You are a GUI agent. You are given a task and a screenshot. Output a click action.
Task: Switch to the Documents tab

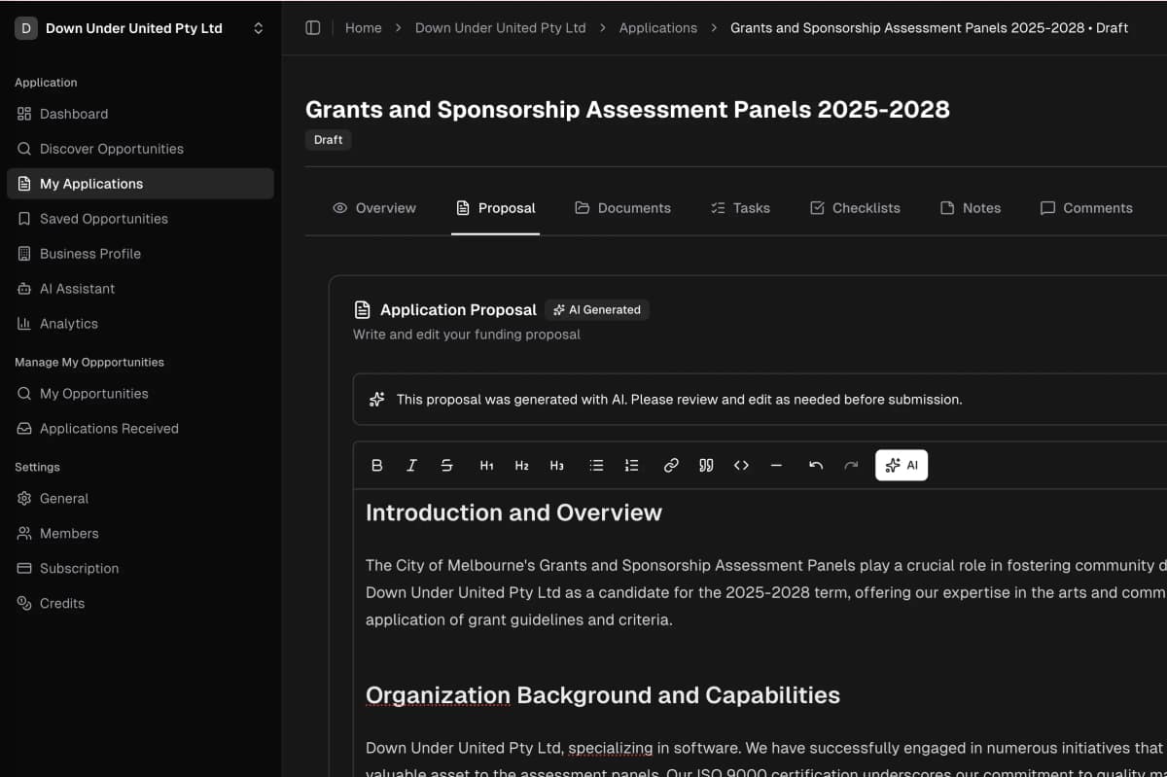tap(622, 208)
